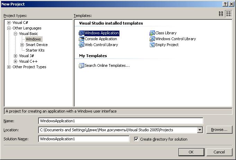Switch templates to large icons view
This screenshot has width=236, height=160.
click(x=221, y=14)
